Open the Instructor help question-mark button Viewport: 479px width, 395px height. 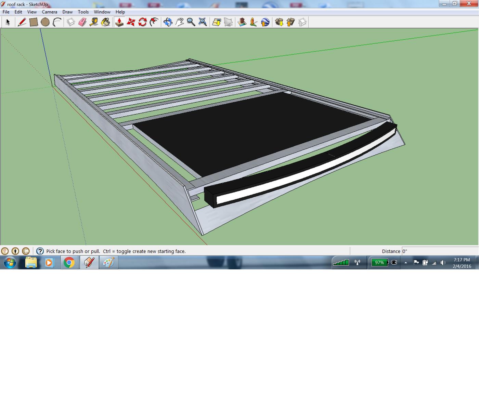tap(40, 251)
